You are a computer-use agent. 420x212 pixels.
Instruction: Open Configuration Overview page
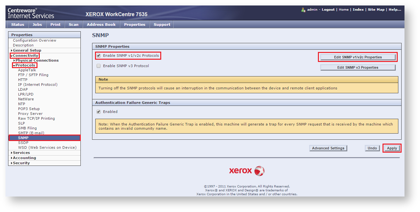point(35,40)
